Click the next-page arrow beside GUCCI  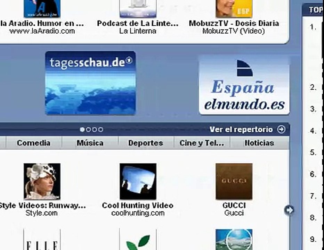289,210
